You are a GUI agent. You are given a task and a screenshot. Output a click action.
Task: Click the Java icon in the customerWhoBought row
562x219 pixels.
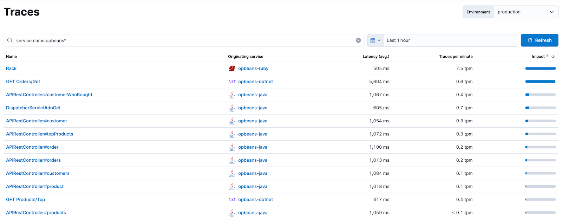point(232,95)
